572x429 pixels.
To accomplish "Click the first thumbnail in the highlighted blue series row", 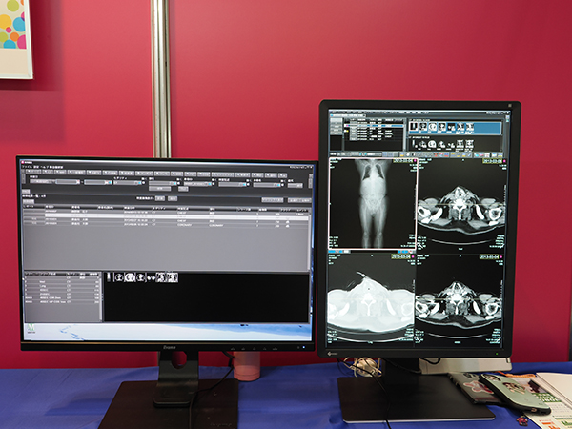I will click(x=417, y=125).
